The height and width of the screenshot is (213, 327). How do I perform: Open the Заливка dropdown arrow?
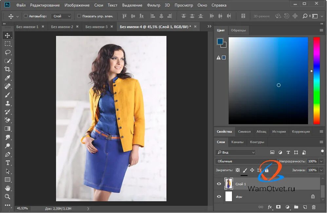pos(321,170)
